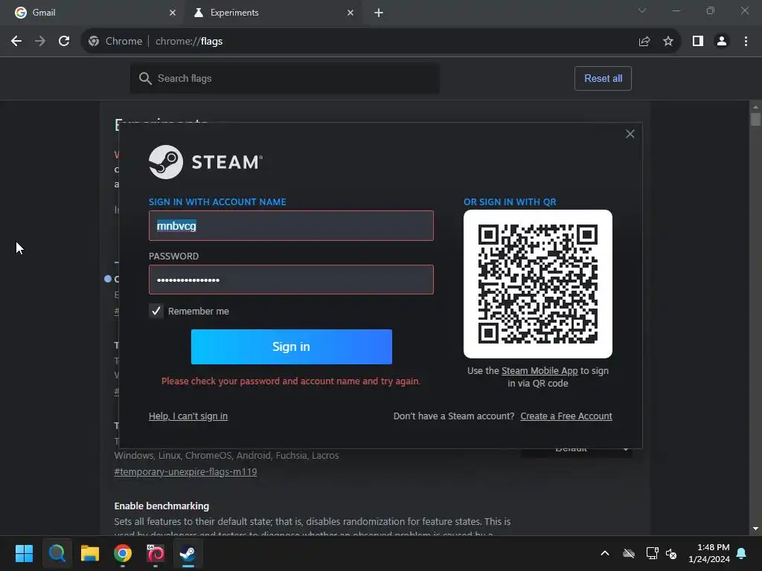Open the Chrome side panel icon
The width and height of the screenshot is (762, 571).
698,42
